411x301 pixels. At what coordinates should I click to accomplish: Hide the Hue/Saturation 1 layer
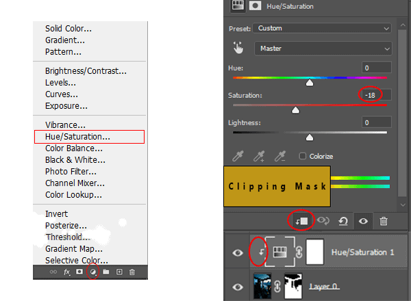238,252
